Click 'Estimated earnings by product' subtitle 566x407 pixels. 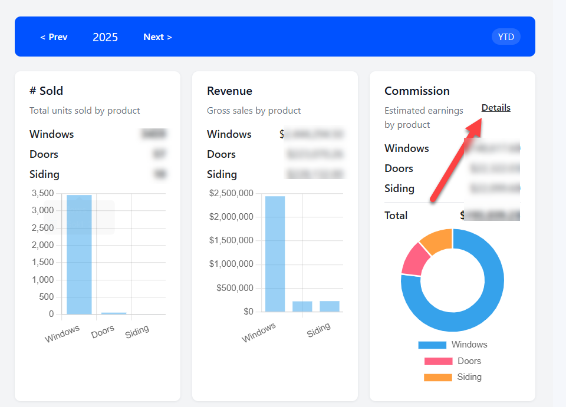tap(424, 118)
